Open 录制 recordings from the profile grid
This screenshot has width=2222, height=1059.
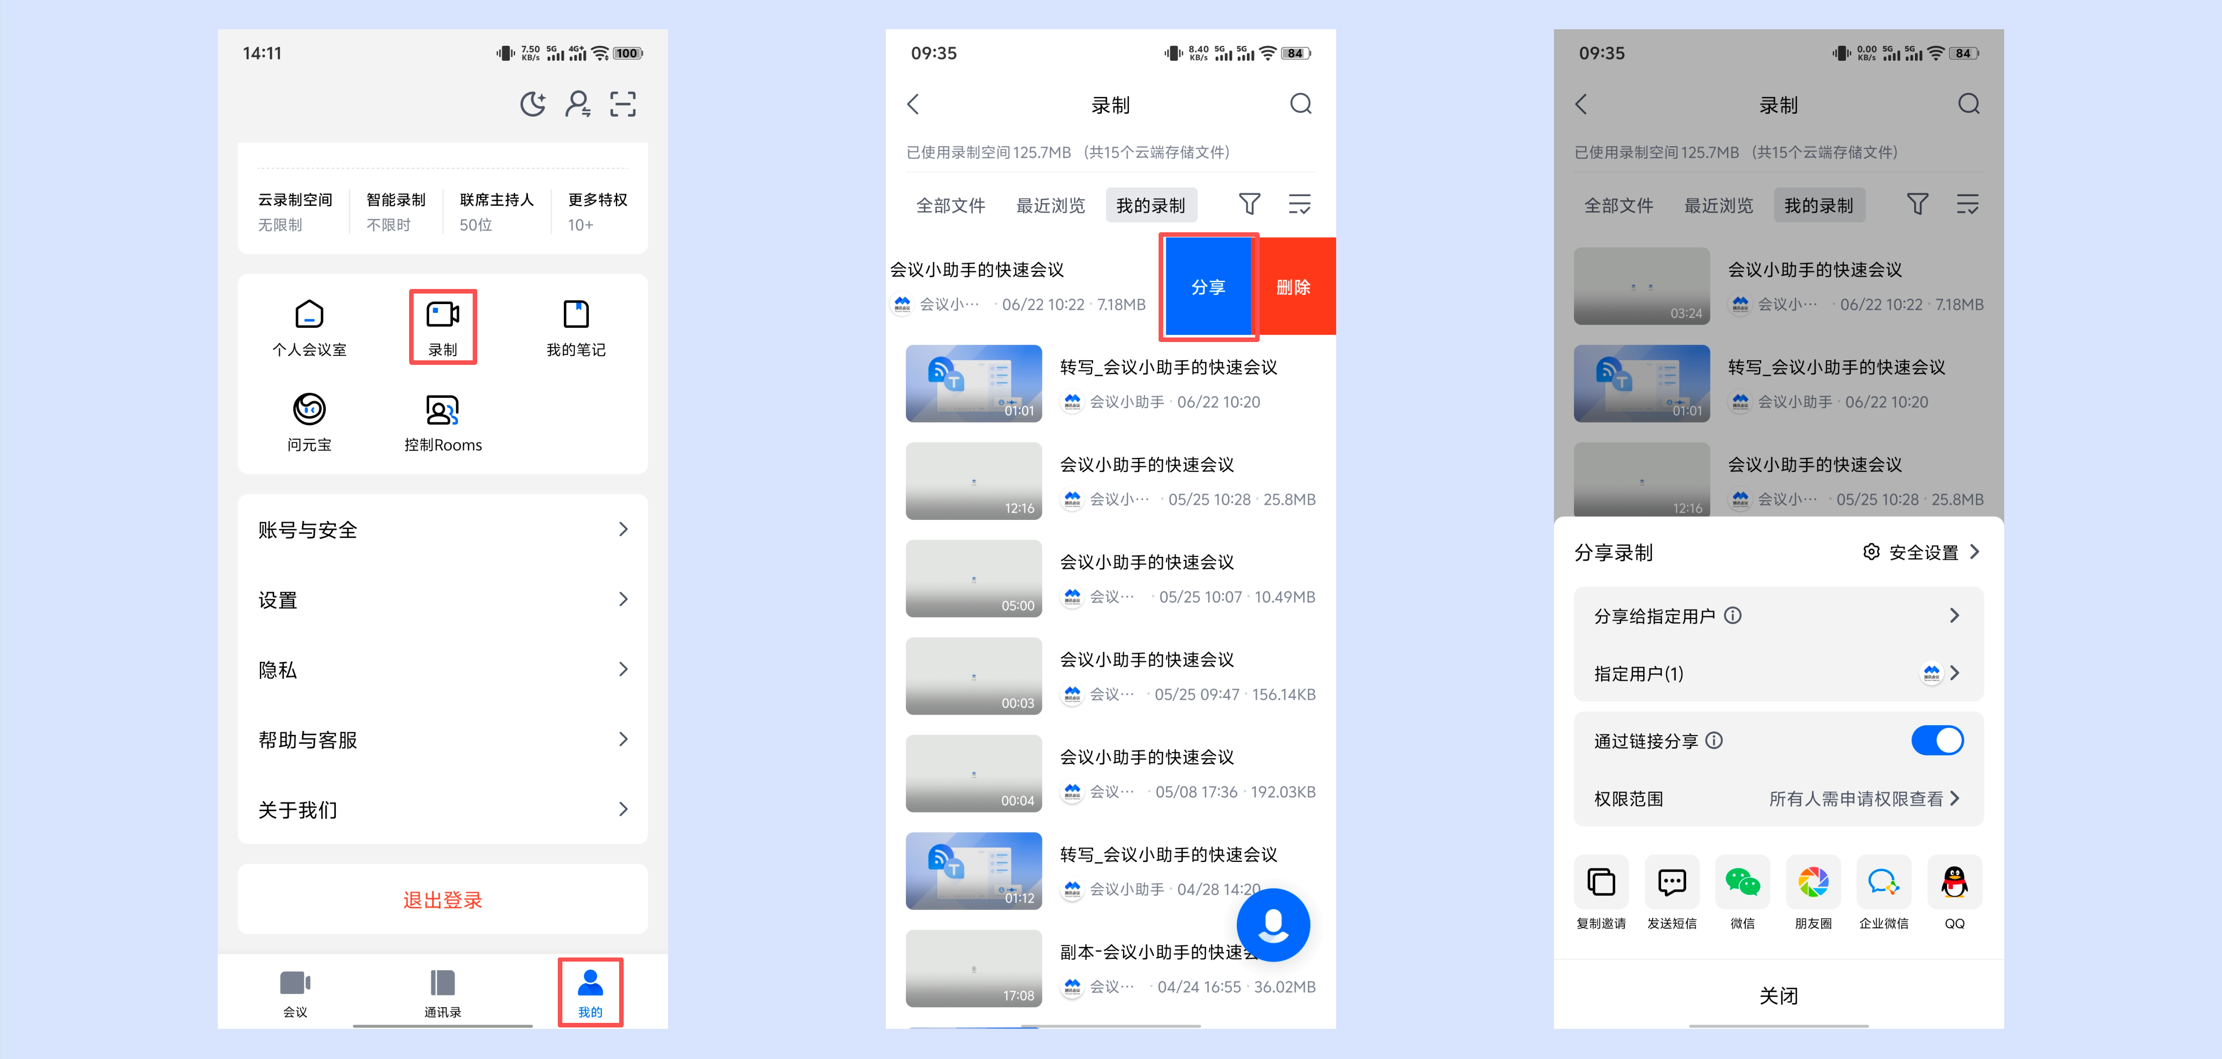click(x=442, y=327)
